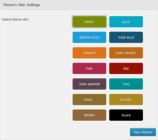
Task: Select the Pink skin swatch
Action: coord(89,68)
